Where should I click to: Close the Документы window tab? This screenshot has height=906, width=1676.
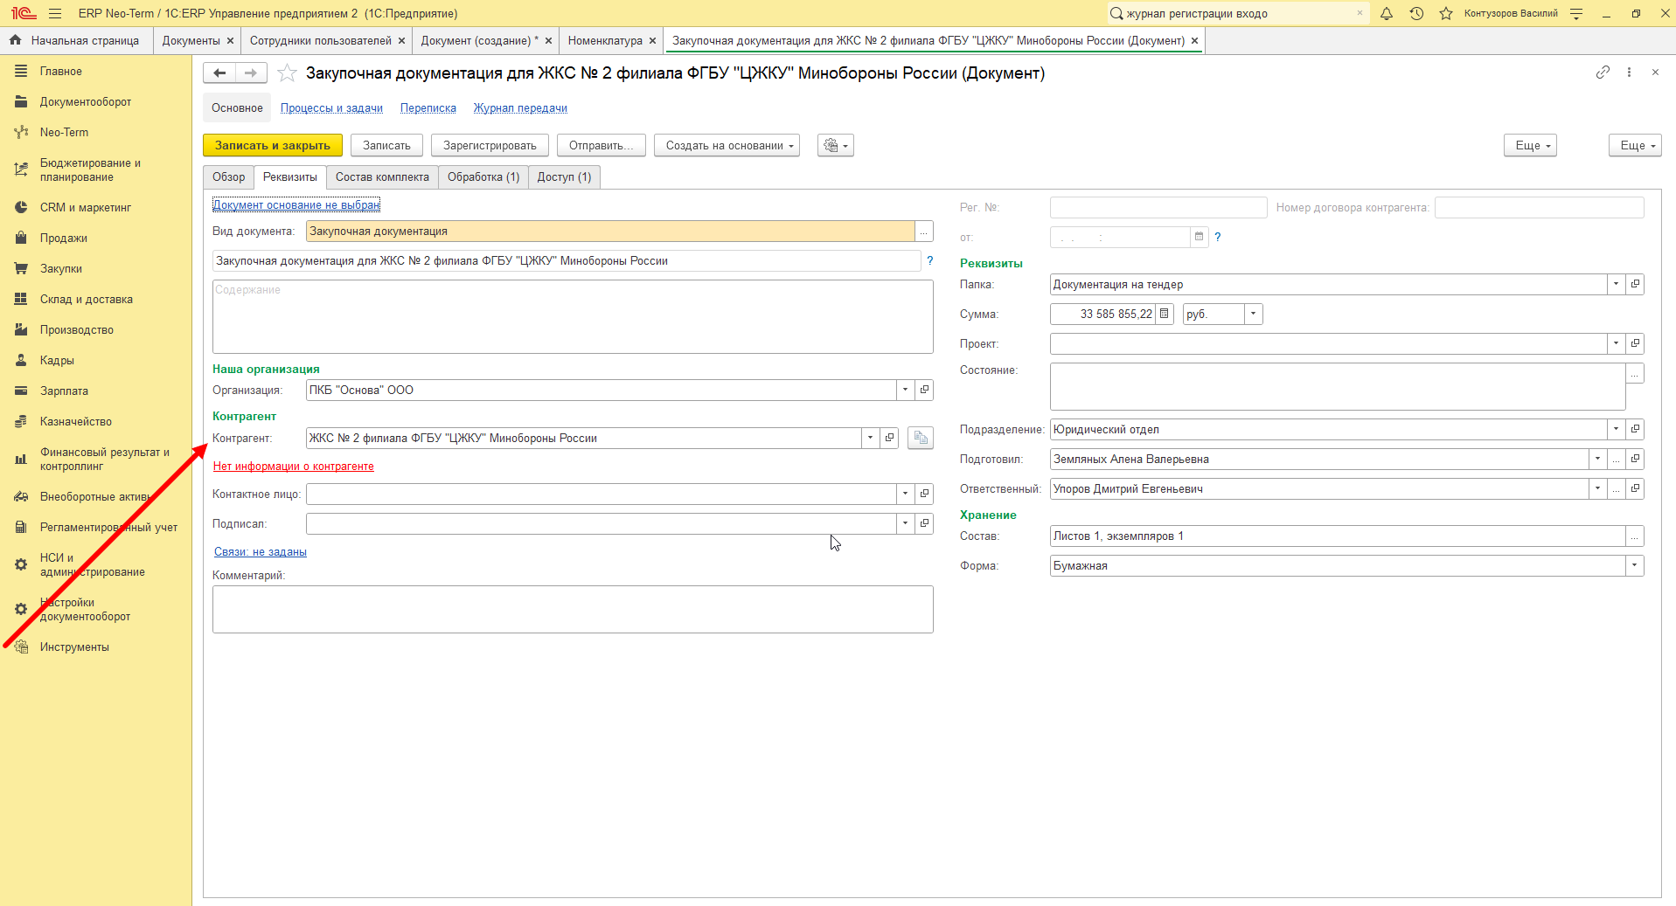tap(230, 41)
